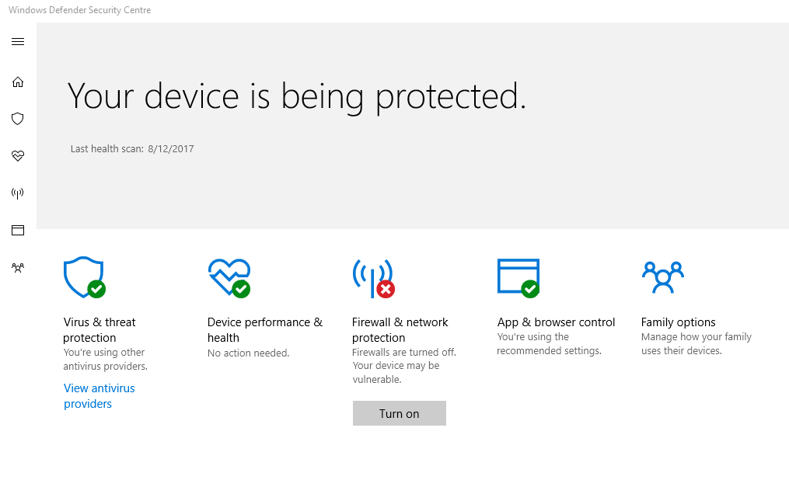Click the large App & browser control icon
789x487 pixels.
[x=518, y=277]
